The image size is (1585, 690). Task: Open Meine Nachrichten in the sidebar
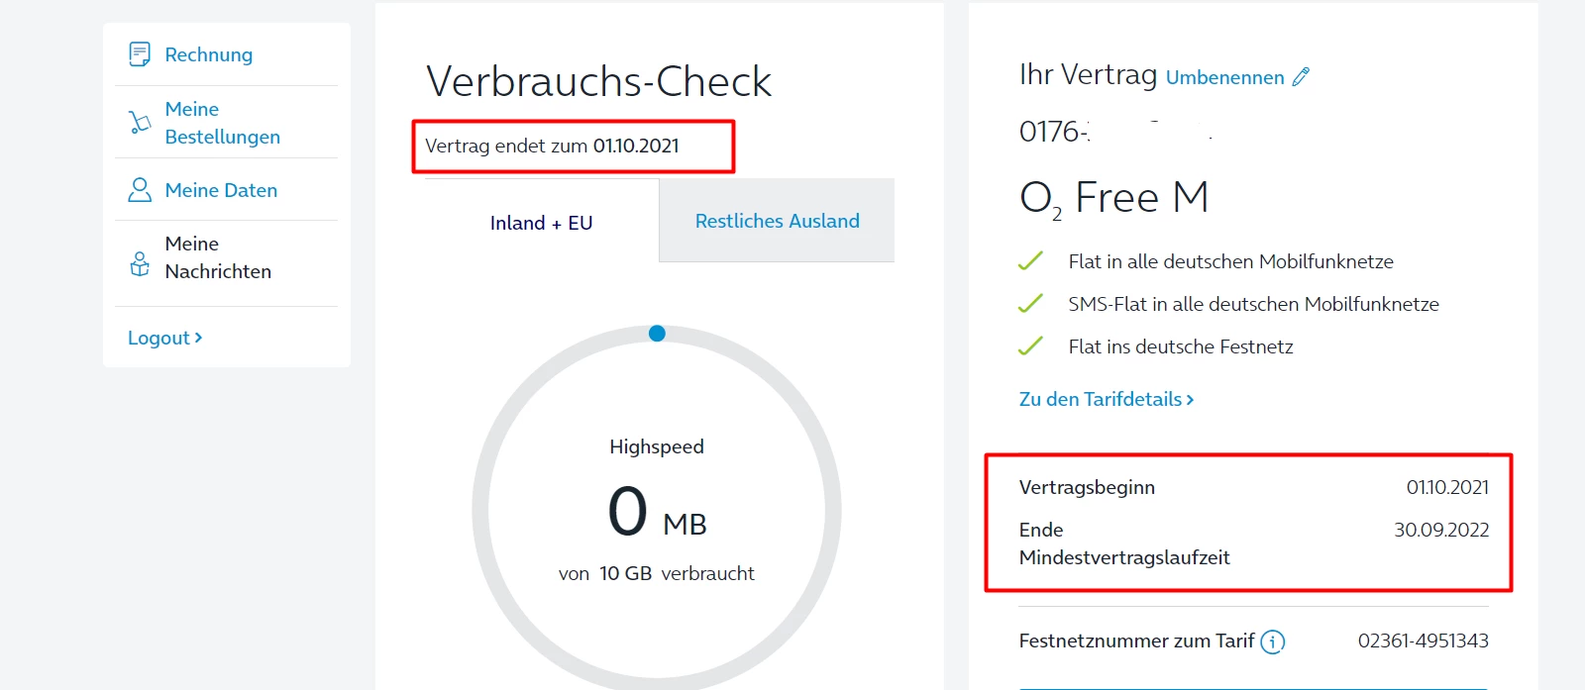(218, 257)
